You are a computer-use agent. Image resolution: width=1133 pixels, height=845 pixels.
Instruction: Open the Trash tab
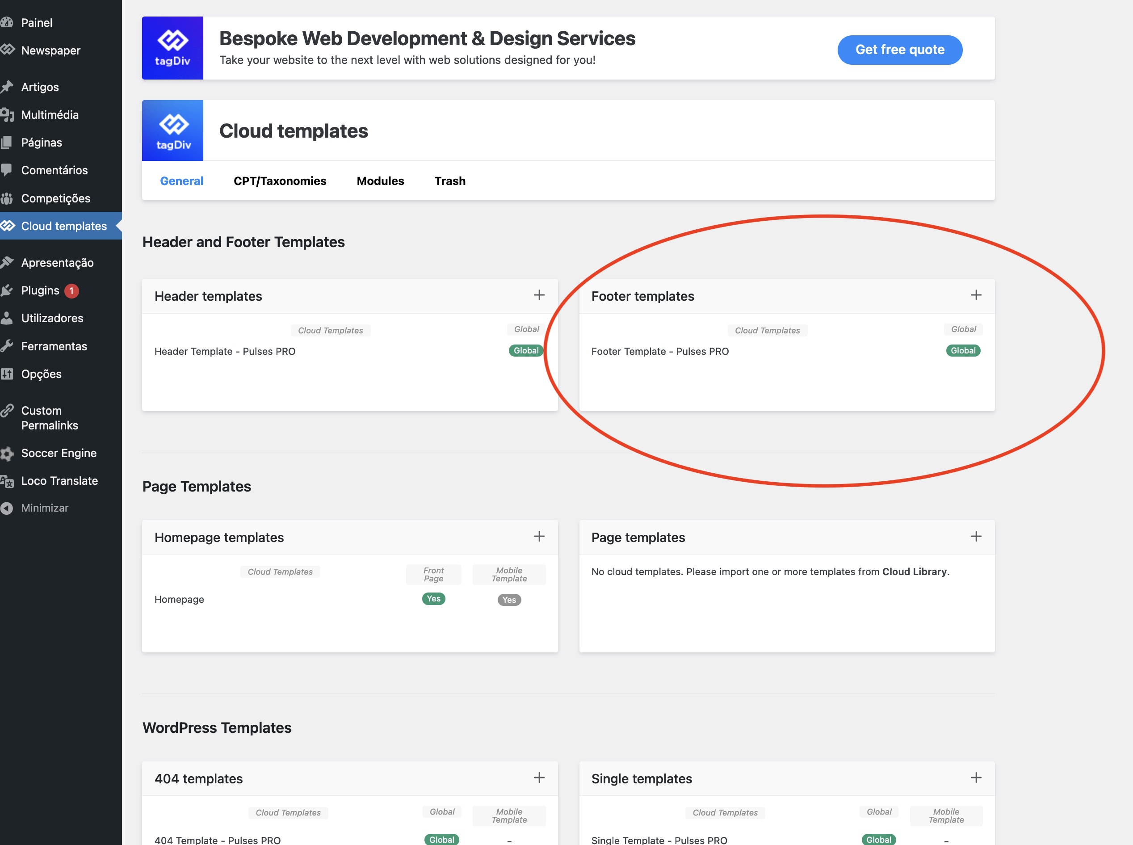click(450, 181)
